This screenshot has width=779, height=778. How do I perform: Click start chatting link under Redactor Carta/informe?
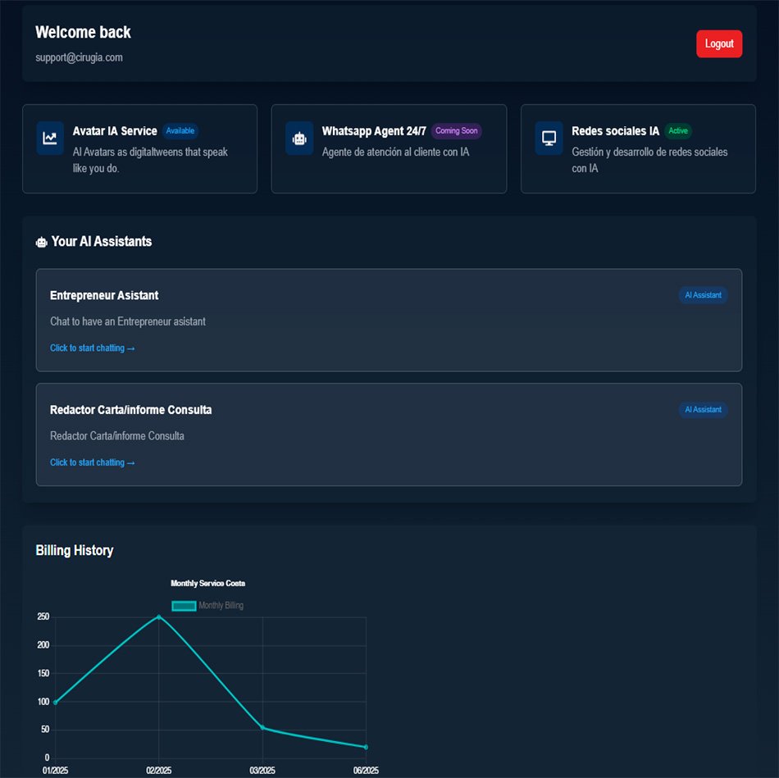tap(92, 463)
